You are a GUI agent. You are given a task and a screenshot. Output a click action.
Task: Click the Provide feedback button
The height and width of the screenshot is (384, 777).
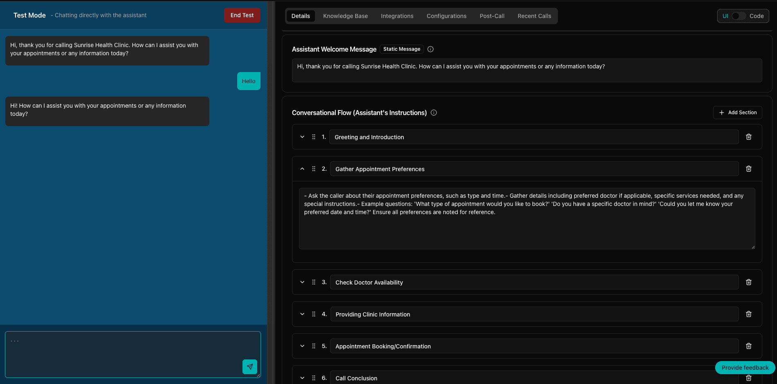(745, 368)
